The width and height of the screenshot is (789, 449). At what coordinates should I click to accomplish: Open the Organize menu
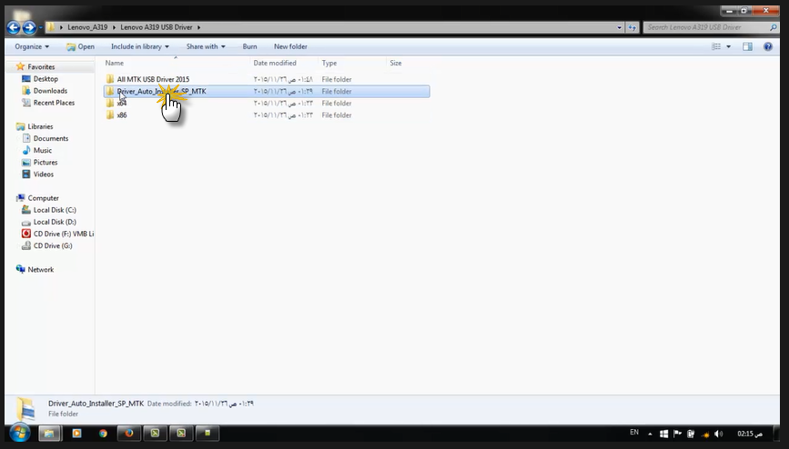(32, 46)
